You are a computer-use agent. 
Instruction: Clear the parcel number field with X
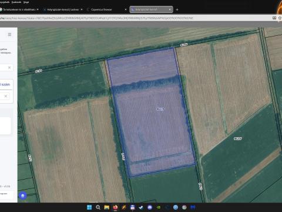6,96
